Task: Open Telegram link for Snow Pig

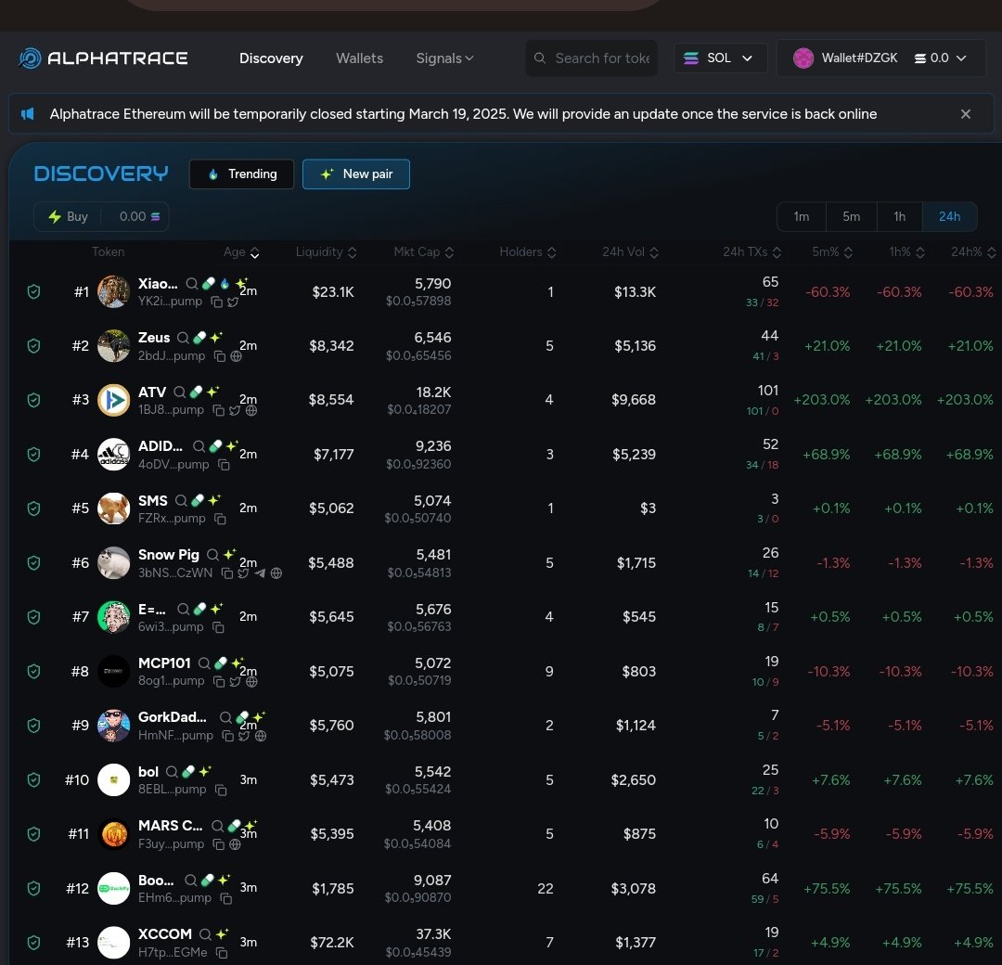Action: pyautogui.click(x=260, y=573)
